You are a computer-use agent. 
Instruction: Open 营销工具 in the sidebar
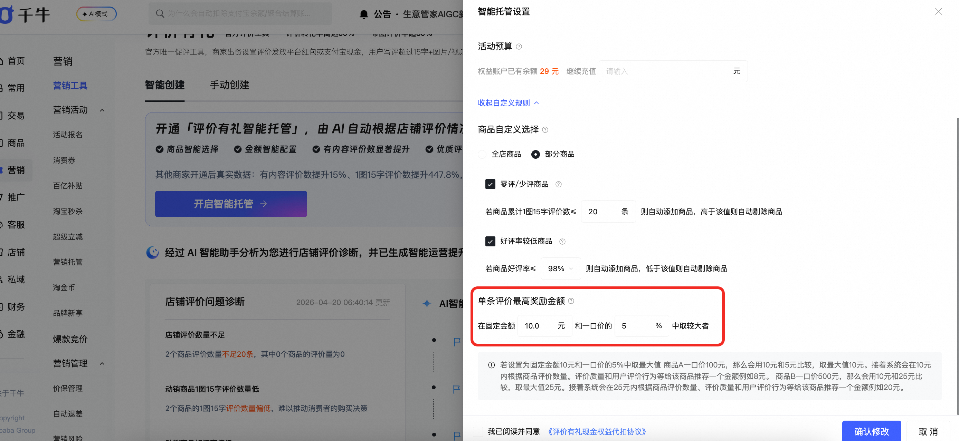point(70,86)
